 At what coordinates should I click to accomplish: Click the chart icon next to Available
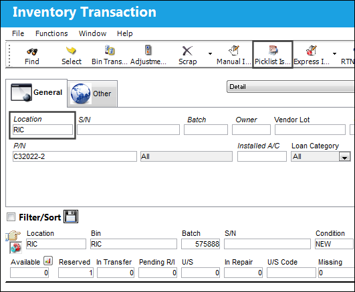(x=48, y=261)
